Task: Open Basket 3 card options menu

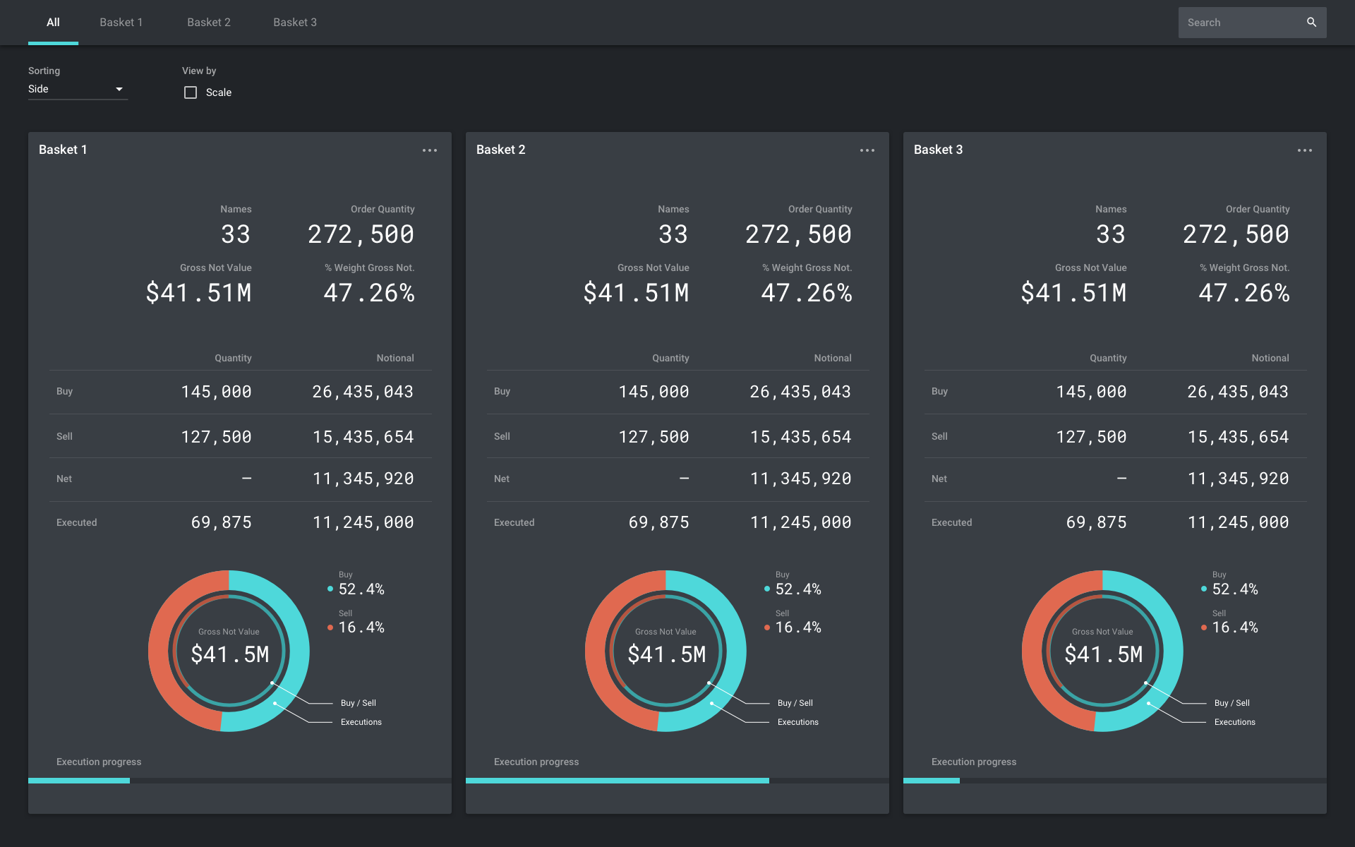Action: (1305, 150)
